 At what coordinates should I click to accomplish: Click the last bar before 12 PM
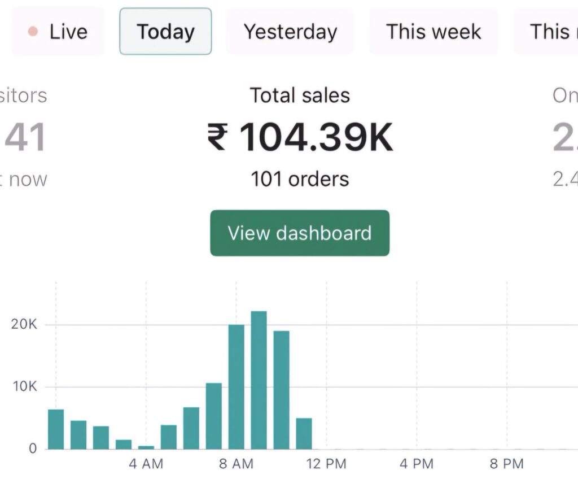point(304,433)
